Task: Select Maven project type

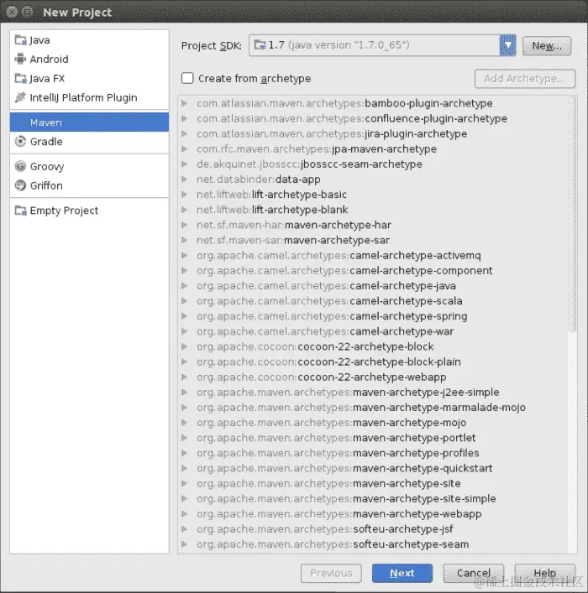Action: (89, 122)
